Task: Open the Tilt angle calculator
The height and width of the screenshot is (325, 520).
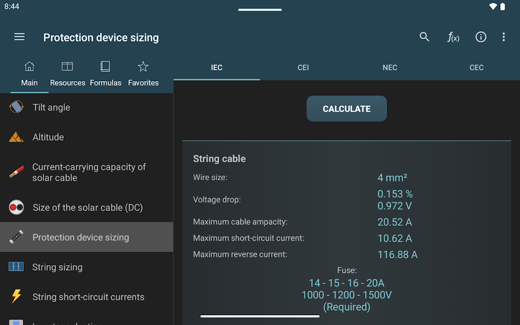Action: click(x=87, y=108)
